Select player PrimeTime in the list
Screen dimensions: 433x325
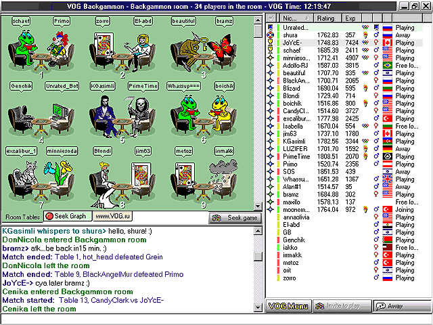pos(344,156)
